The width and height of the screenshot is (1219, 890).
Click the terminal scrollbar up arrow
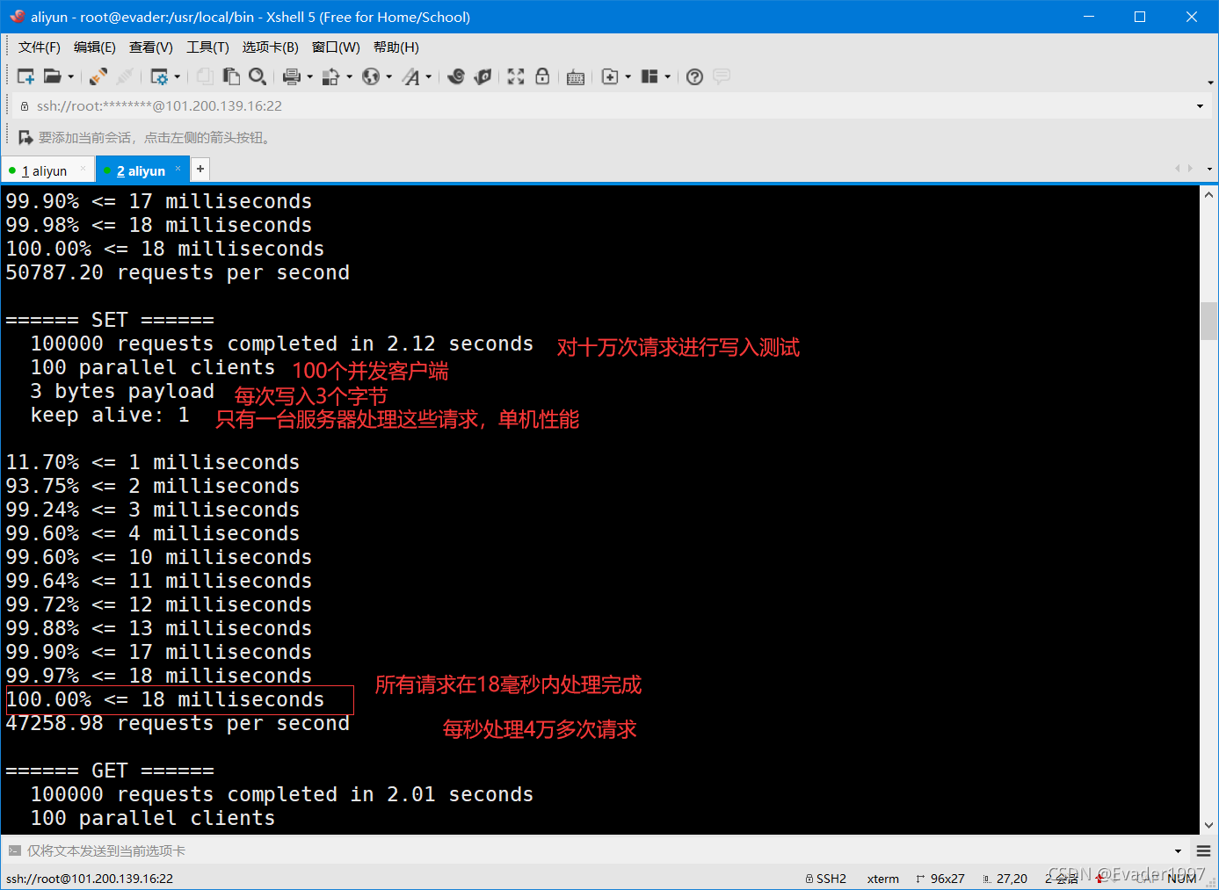pos(1209,195)
